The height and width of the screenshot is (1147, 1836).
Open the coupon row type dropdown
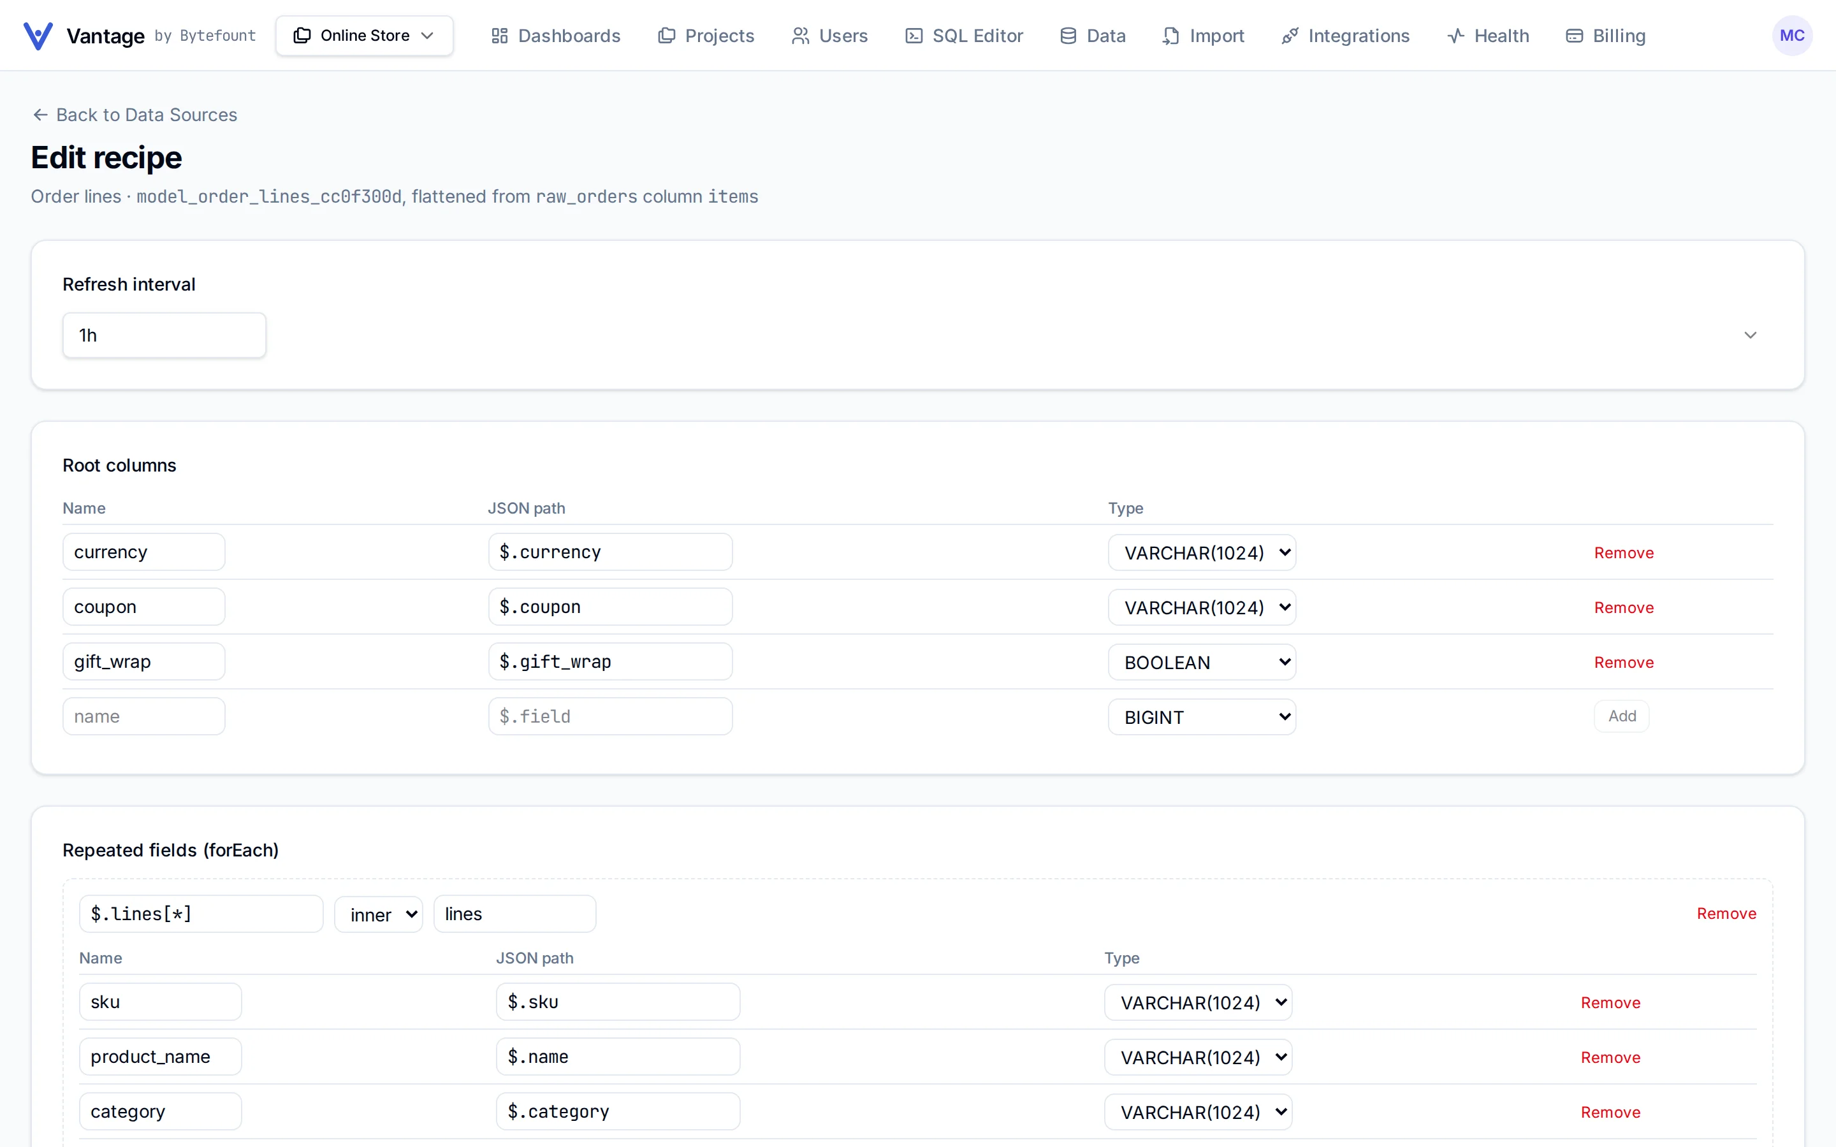click(x=1202, y=607)
